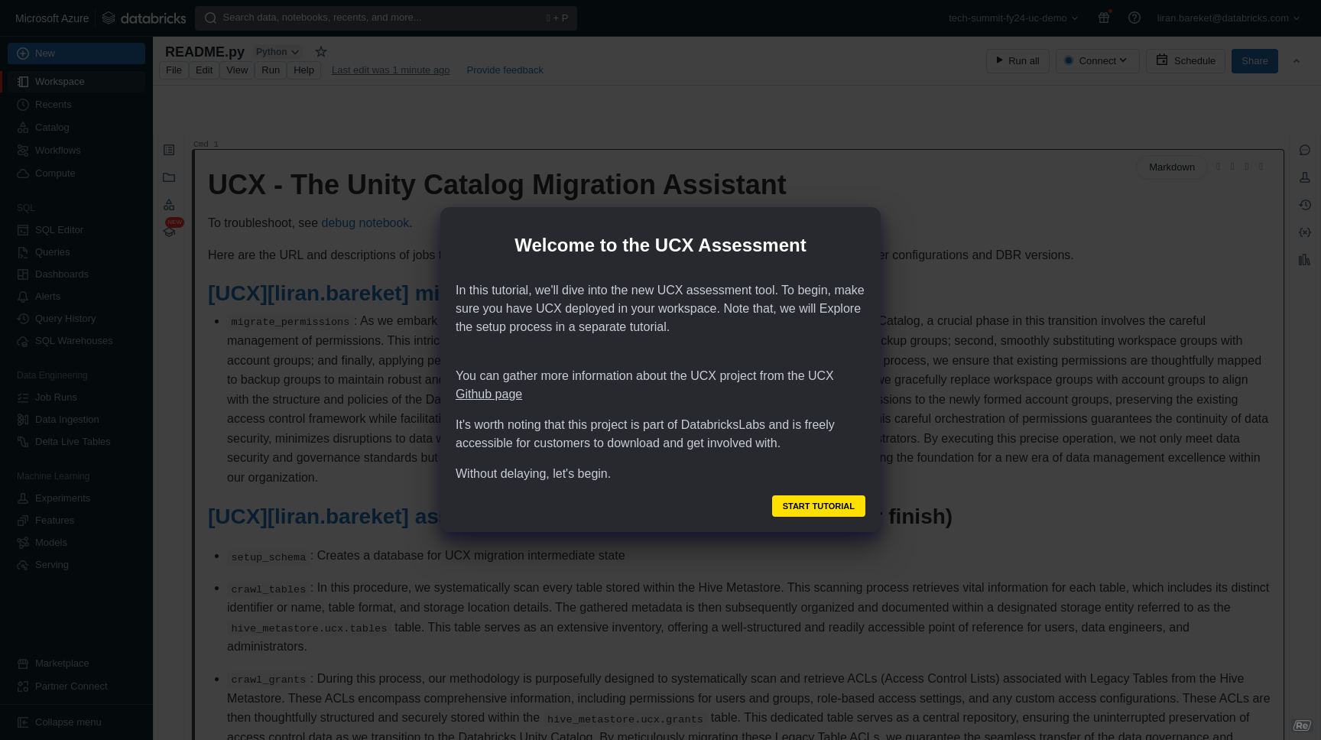Go to SQL Editor in sidebar
Screen dimensions: 1321x740
pos(59,229)
